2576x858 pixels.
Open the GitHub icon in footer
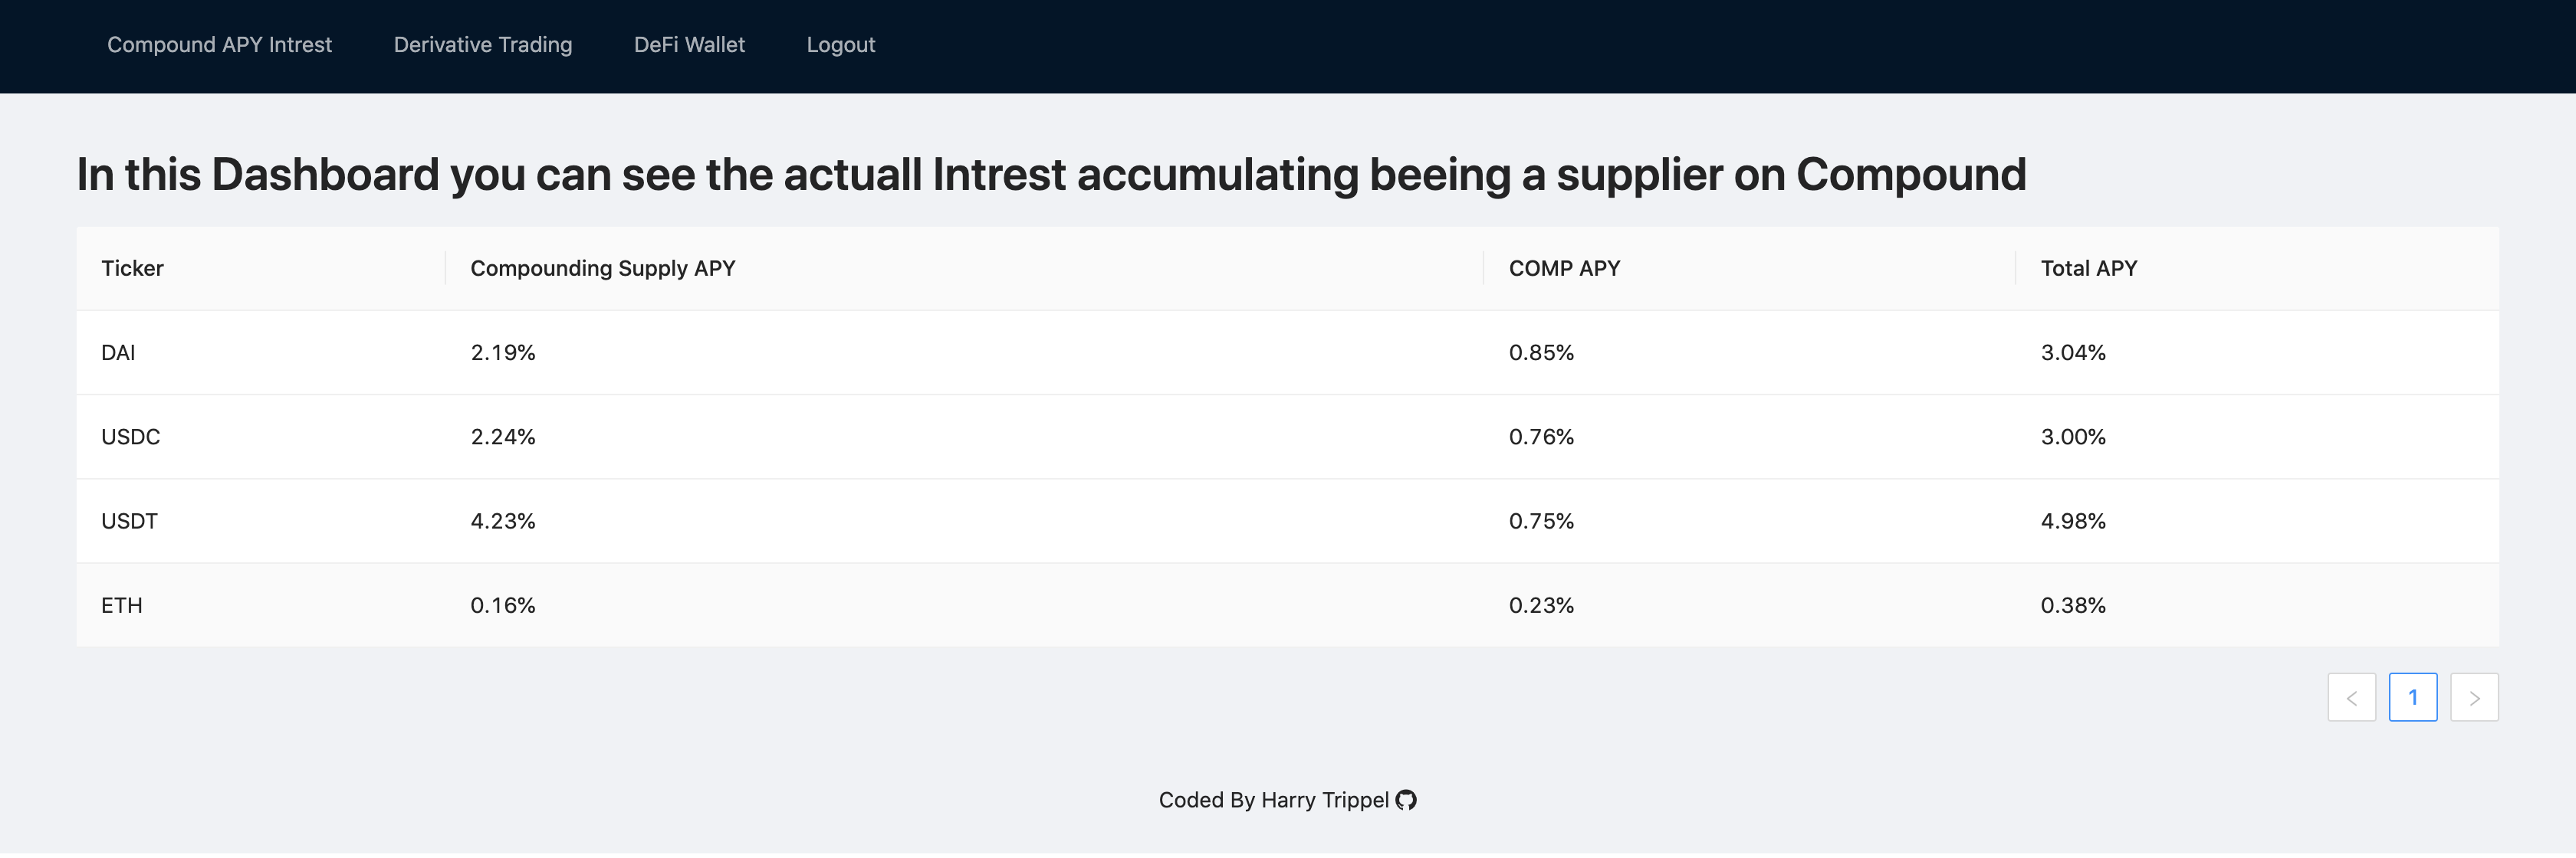click(1406, 800)
